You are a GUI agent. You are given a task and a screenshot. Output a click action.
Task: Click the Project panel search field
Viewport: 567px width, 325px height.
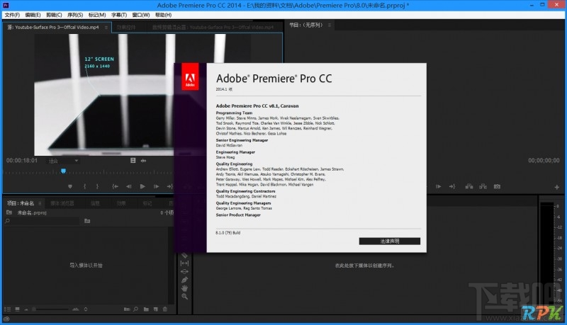pos(43,221)
